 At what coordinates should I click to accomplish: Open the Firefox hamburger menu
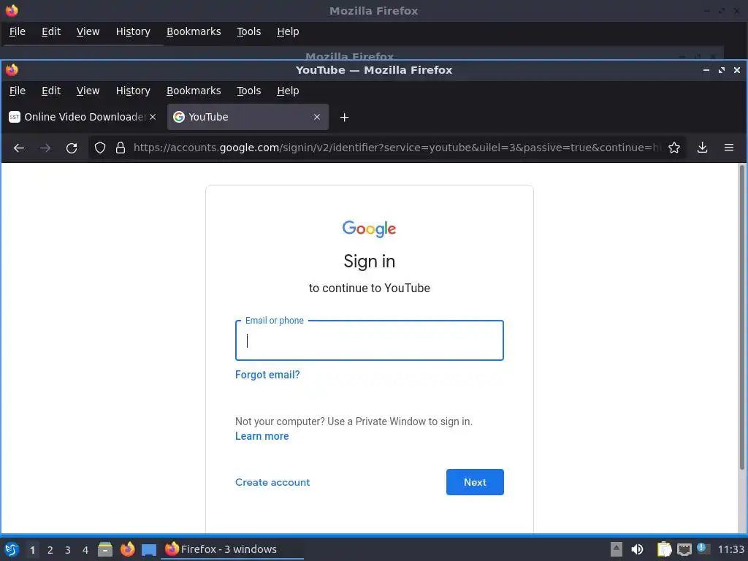[729, 148]
